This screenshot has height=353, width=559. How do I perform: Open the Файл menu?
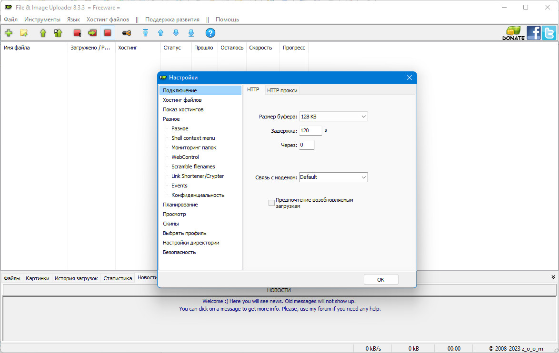(x=10, y=20)
